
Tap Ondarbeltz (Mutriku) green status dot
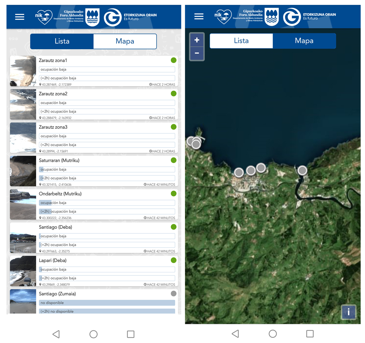tap(174, 194)
